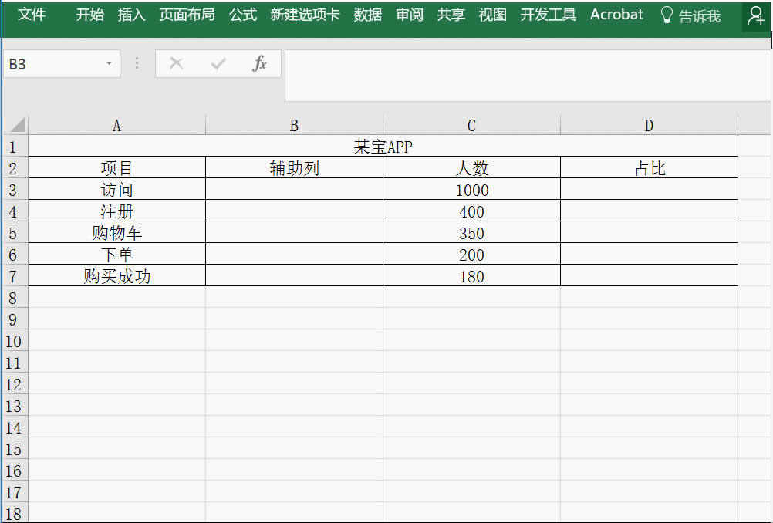The height and width of the screenshot is (523, 773).
Task: Open the Name Box dropdown arrow
Action: click(x=109, y=64)
